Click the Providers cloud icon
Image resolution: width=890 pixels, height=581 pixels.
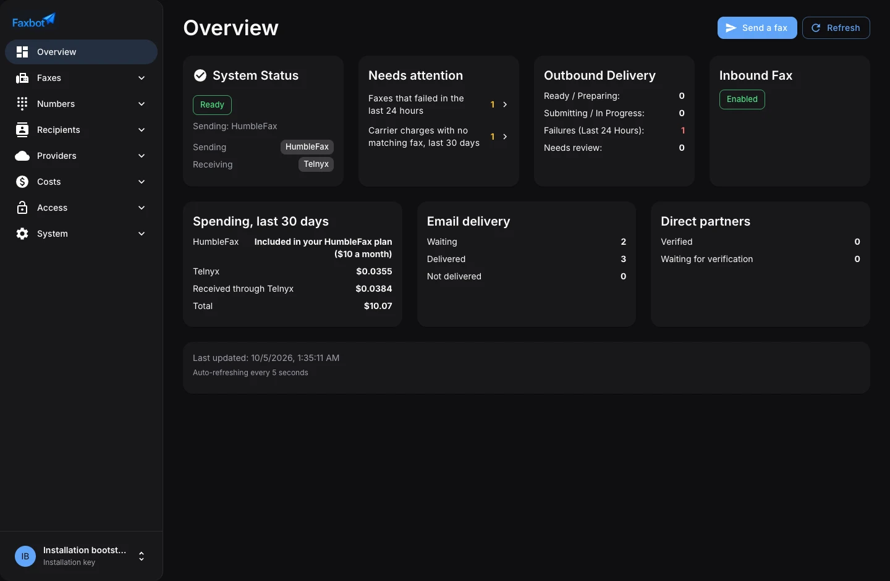pos(22,156)
